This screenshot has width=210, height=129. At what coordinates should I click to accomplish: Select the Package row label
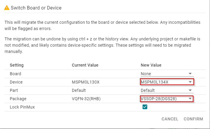pos(18,99)
